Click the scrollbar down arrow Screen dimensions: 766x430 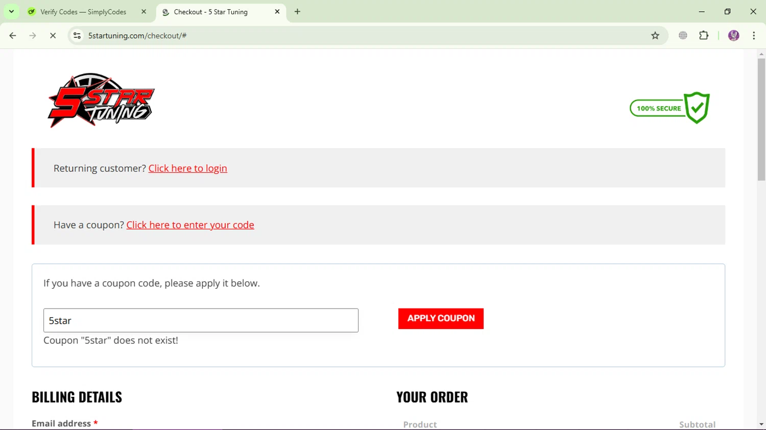tap(761, 424)
